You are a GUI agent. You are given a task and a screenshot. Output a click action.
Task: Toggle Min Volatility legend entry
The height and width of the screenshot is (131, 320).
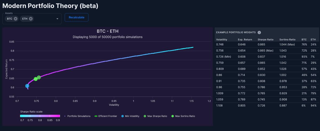(130, 116)
